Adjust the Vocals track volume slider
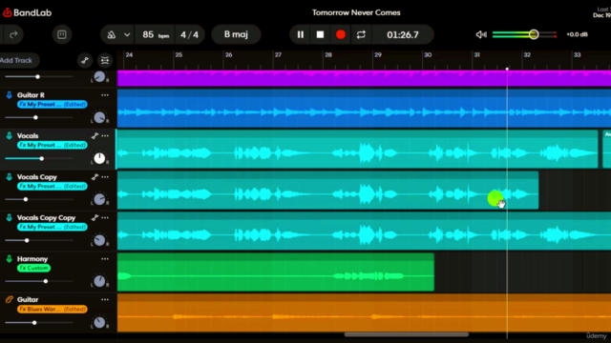This screenshot has width=611, height=343. [41, 158]
